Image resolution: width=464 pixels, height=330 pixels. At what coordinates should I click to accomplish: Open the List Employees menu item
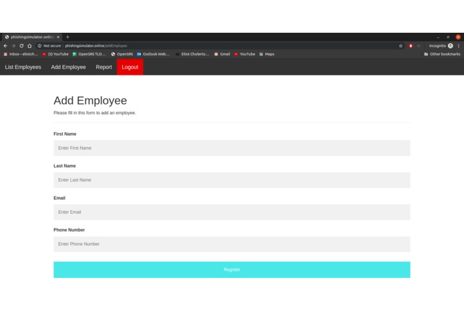[23, 67]
